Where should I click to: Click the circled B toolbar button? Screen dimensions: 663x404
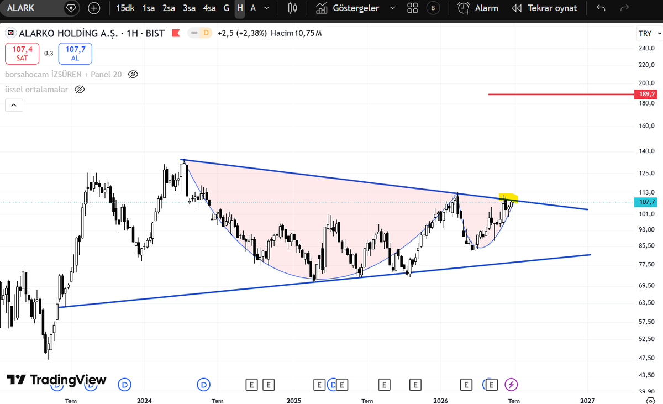click(433, 8)
